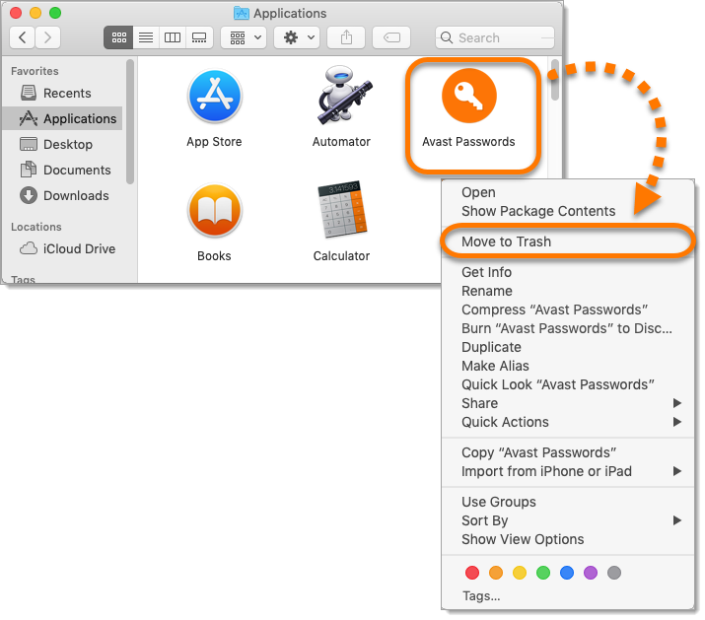Click the magnifying glass search icon
705x620 pixels.
pyautogui.click(x=447, y=37)
